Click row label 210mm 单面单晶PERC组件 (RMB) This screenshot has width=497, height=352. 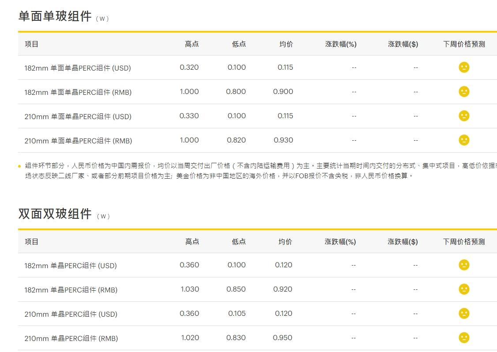click(x=78, y=141)
